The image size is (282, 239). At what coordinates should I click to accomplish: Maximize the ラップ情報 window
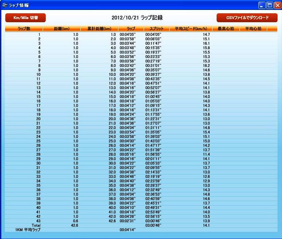click(x=270, y=5)
